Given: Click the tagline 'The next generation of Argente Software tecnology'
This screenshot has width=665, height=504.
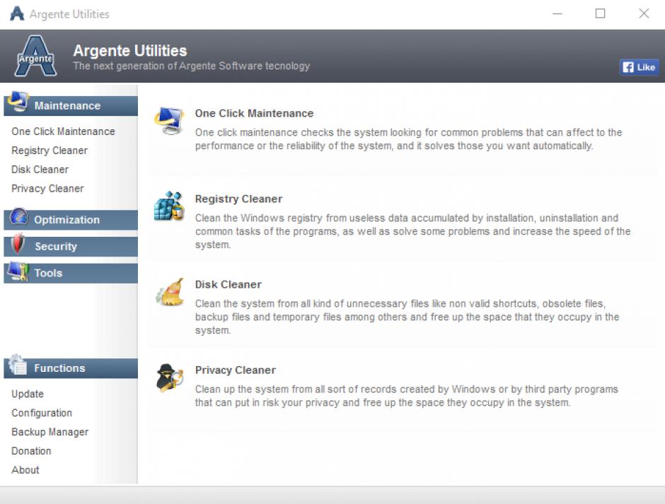Looking at the screenshot, I should (192, 66).
